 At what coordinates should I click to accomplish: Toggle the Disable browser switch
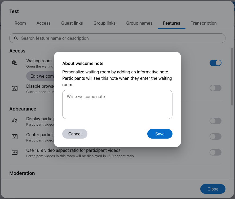[215, 88]
